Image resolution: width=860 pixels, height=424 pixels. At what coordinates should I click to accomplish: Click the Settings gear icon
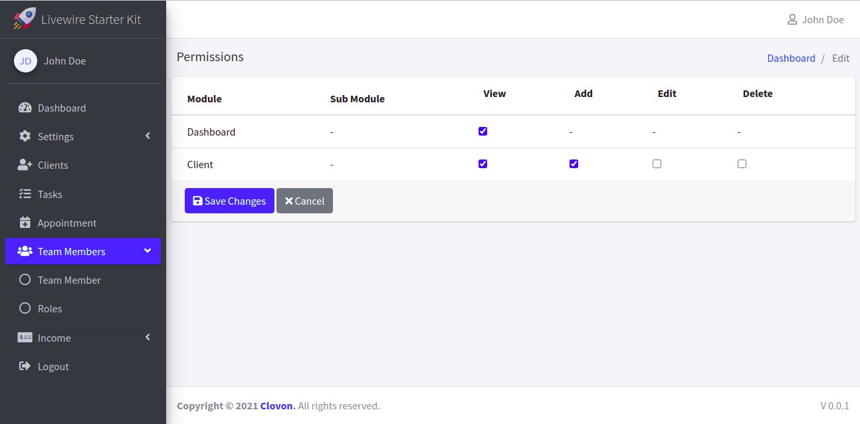click(25, 136)
